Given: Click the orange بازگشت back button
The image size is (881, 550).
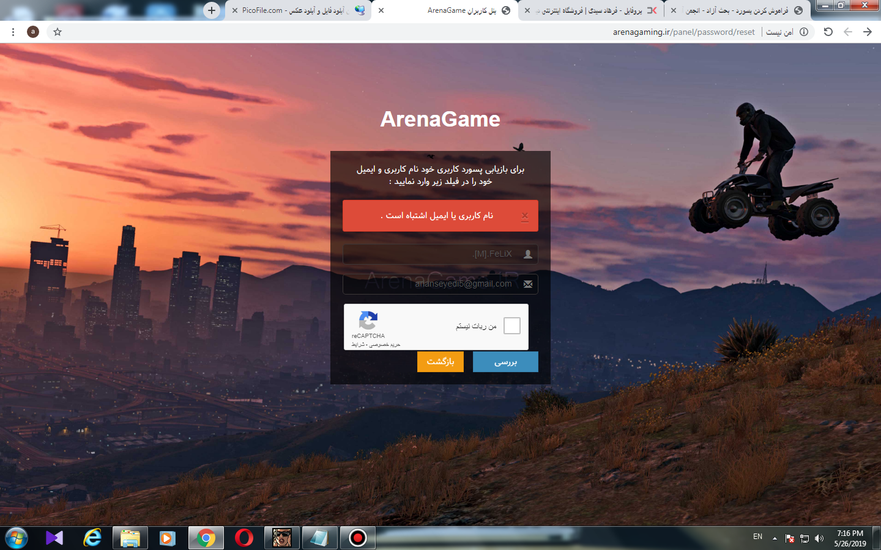Looking at the screenshot, I should 441,362.
